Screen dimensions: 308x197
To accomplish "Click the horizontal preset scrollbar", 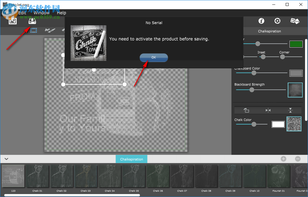I will 72,195.
